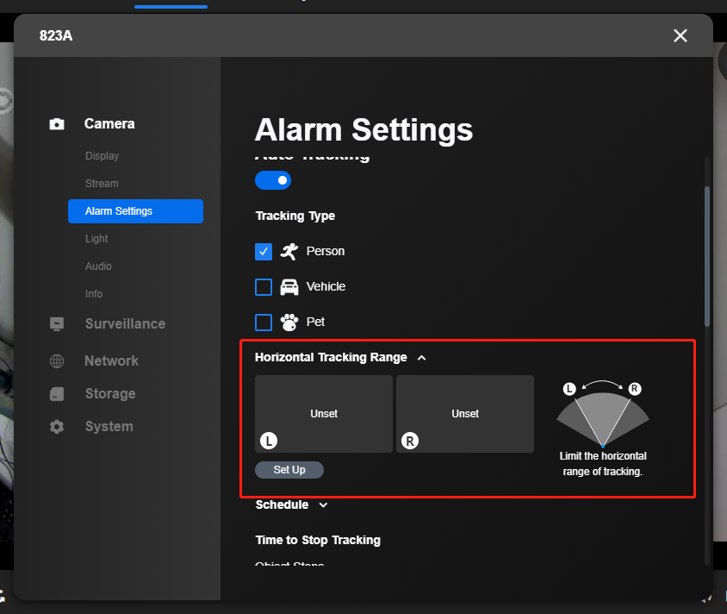
Task: Click the running Person icon
Action: click(x=289, y=252)
